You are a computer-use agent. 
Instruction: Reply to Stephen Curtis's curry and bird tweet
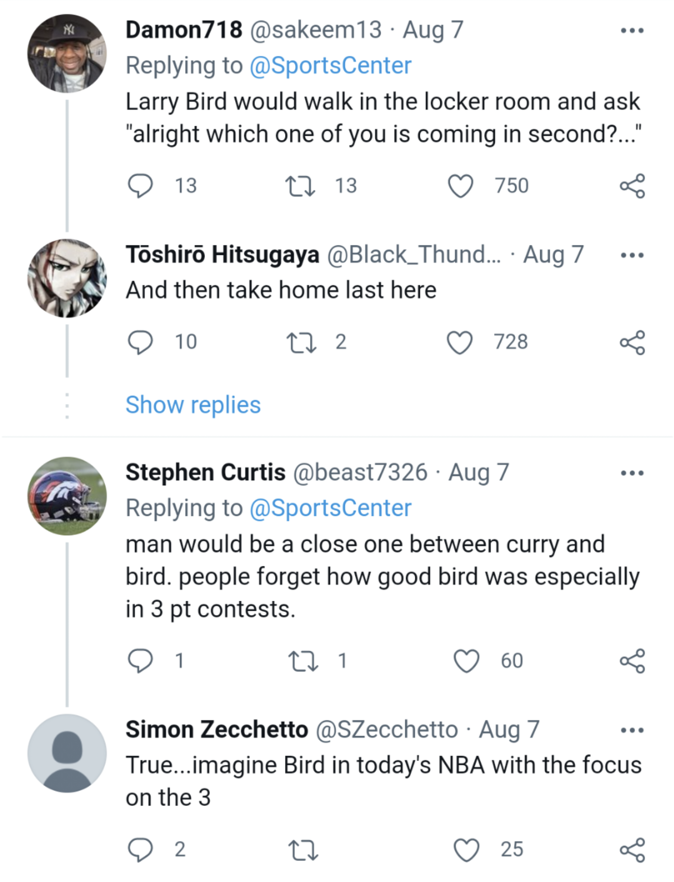pos(143,661)
